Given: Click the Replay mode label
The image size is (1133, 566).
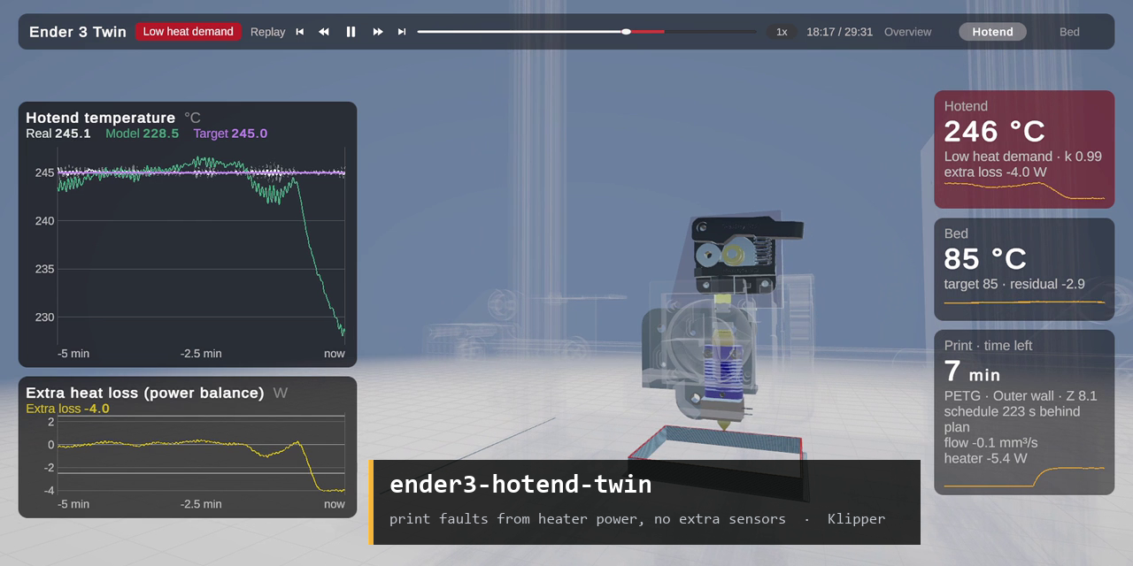Looking at the screenshot, I should pyautogui.click(x=267, y=32).
